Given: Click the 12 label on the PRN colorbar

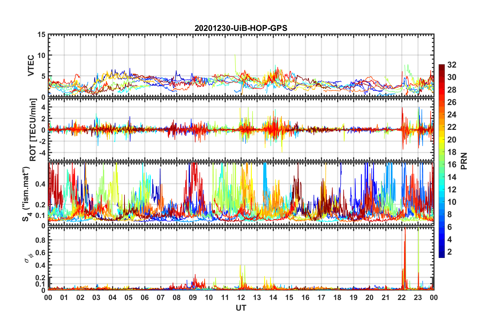Looking at the screenshot, I should tap(452, 190).
